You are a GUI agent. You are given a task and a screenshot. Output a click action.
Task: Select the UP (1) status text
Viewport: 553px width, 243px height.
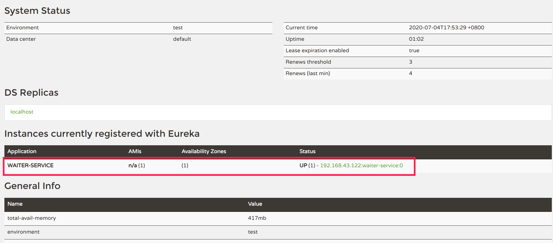tap(307, 166)
